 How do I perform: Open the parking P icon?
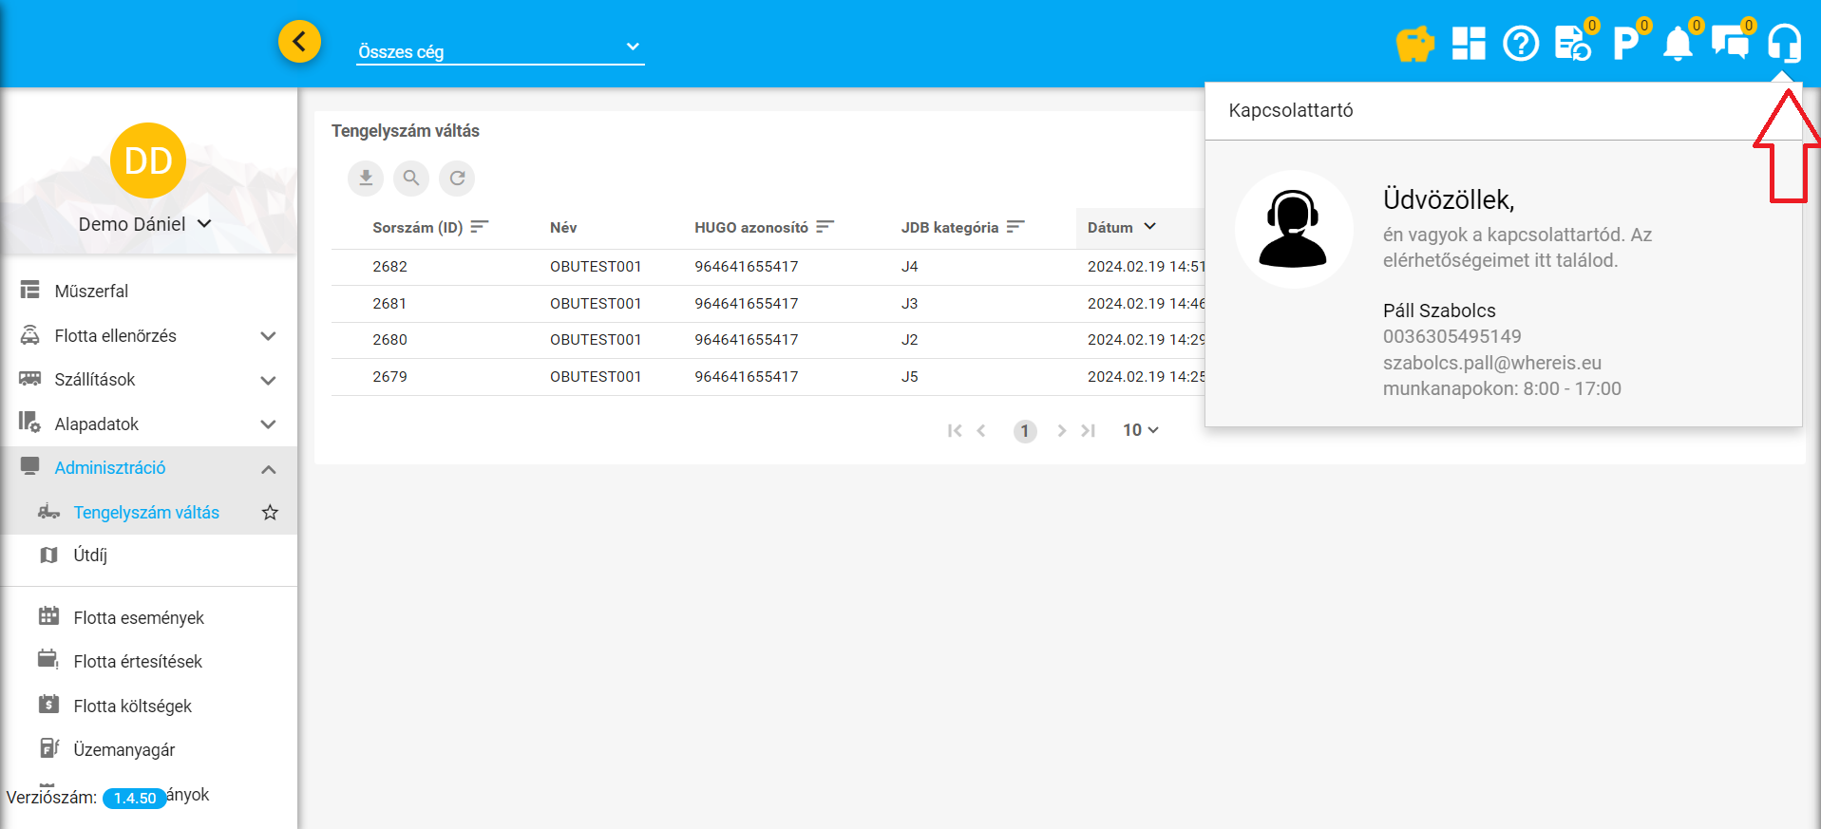pyautogui.click(x=1625, y=44)
